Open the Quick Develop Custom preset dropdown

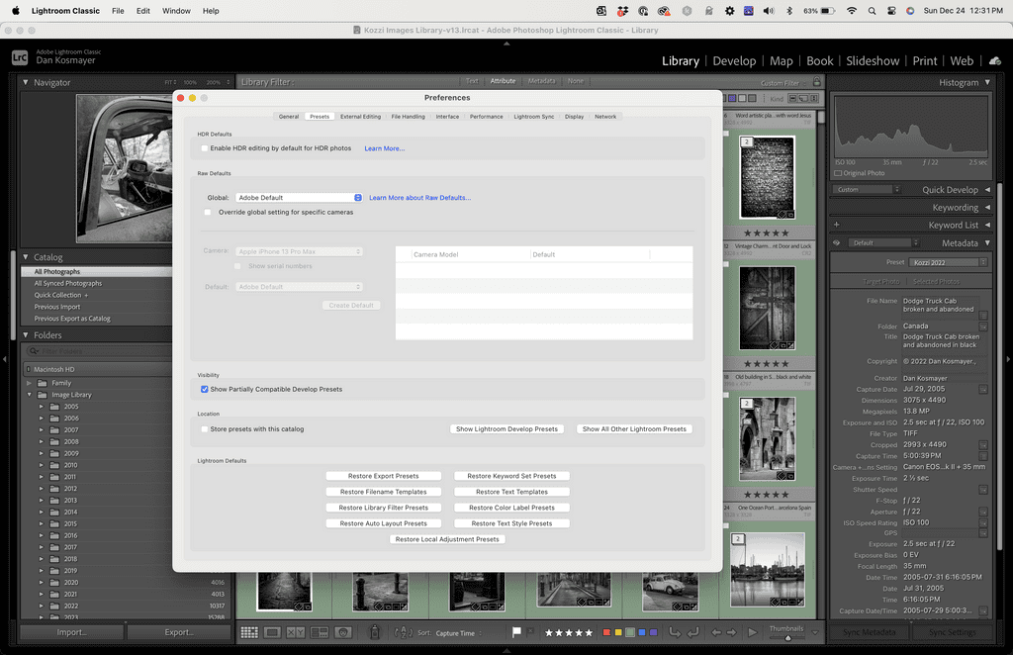[x=867, y=190]
